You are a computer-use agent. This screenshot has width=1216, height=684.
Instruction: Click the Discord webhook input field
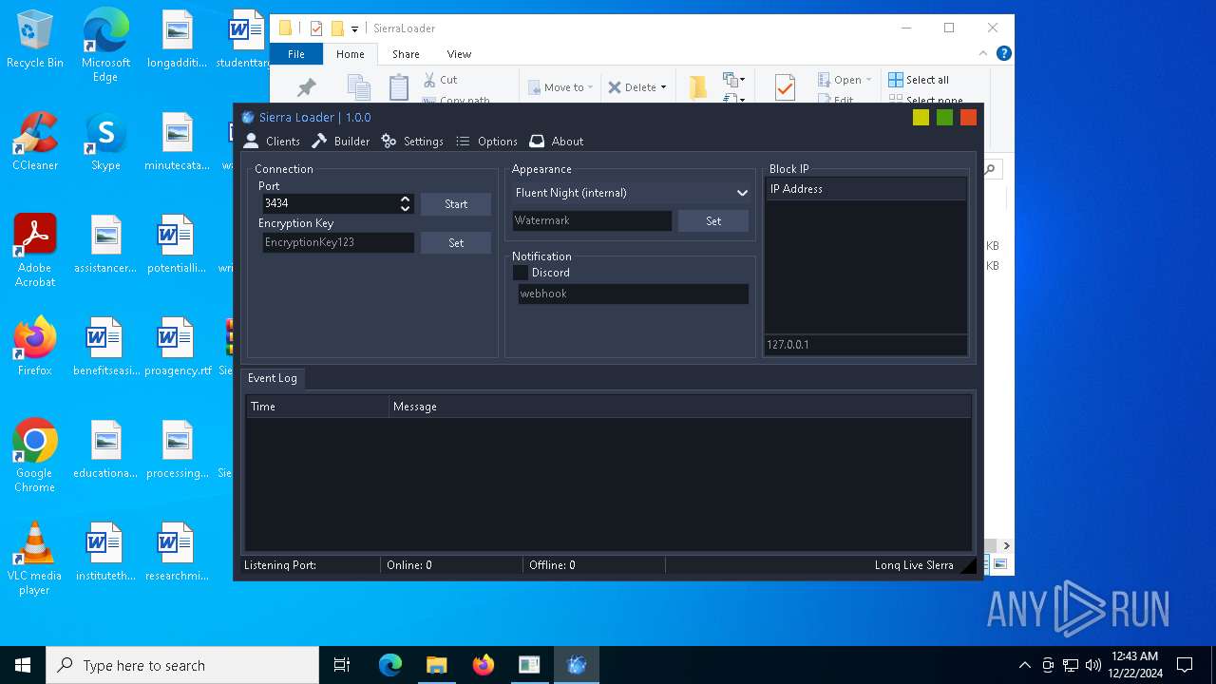tap(634, 294)
